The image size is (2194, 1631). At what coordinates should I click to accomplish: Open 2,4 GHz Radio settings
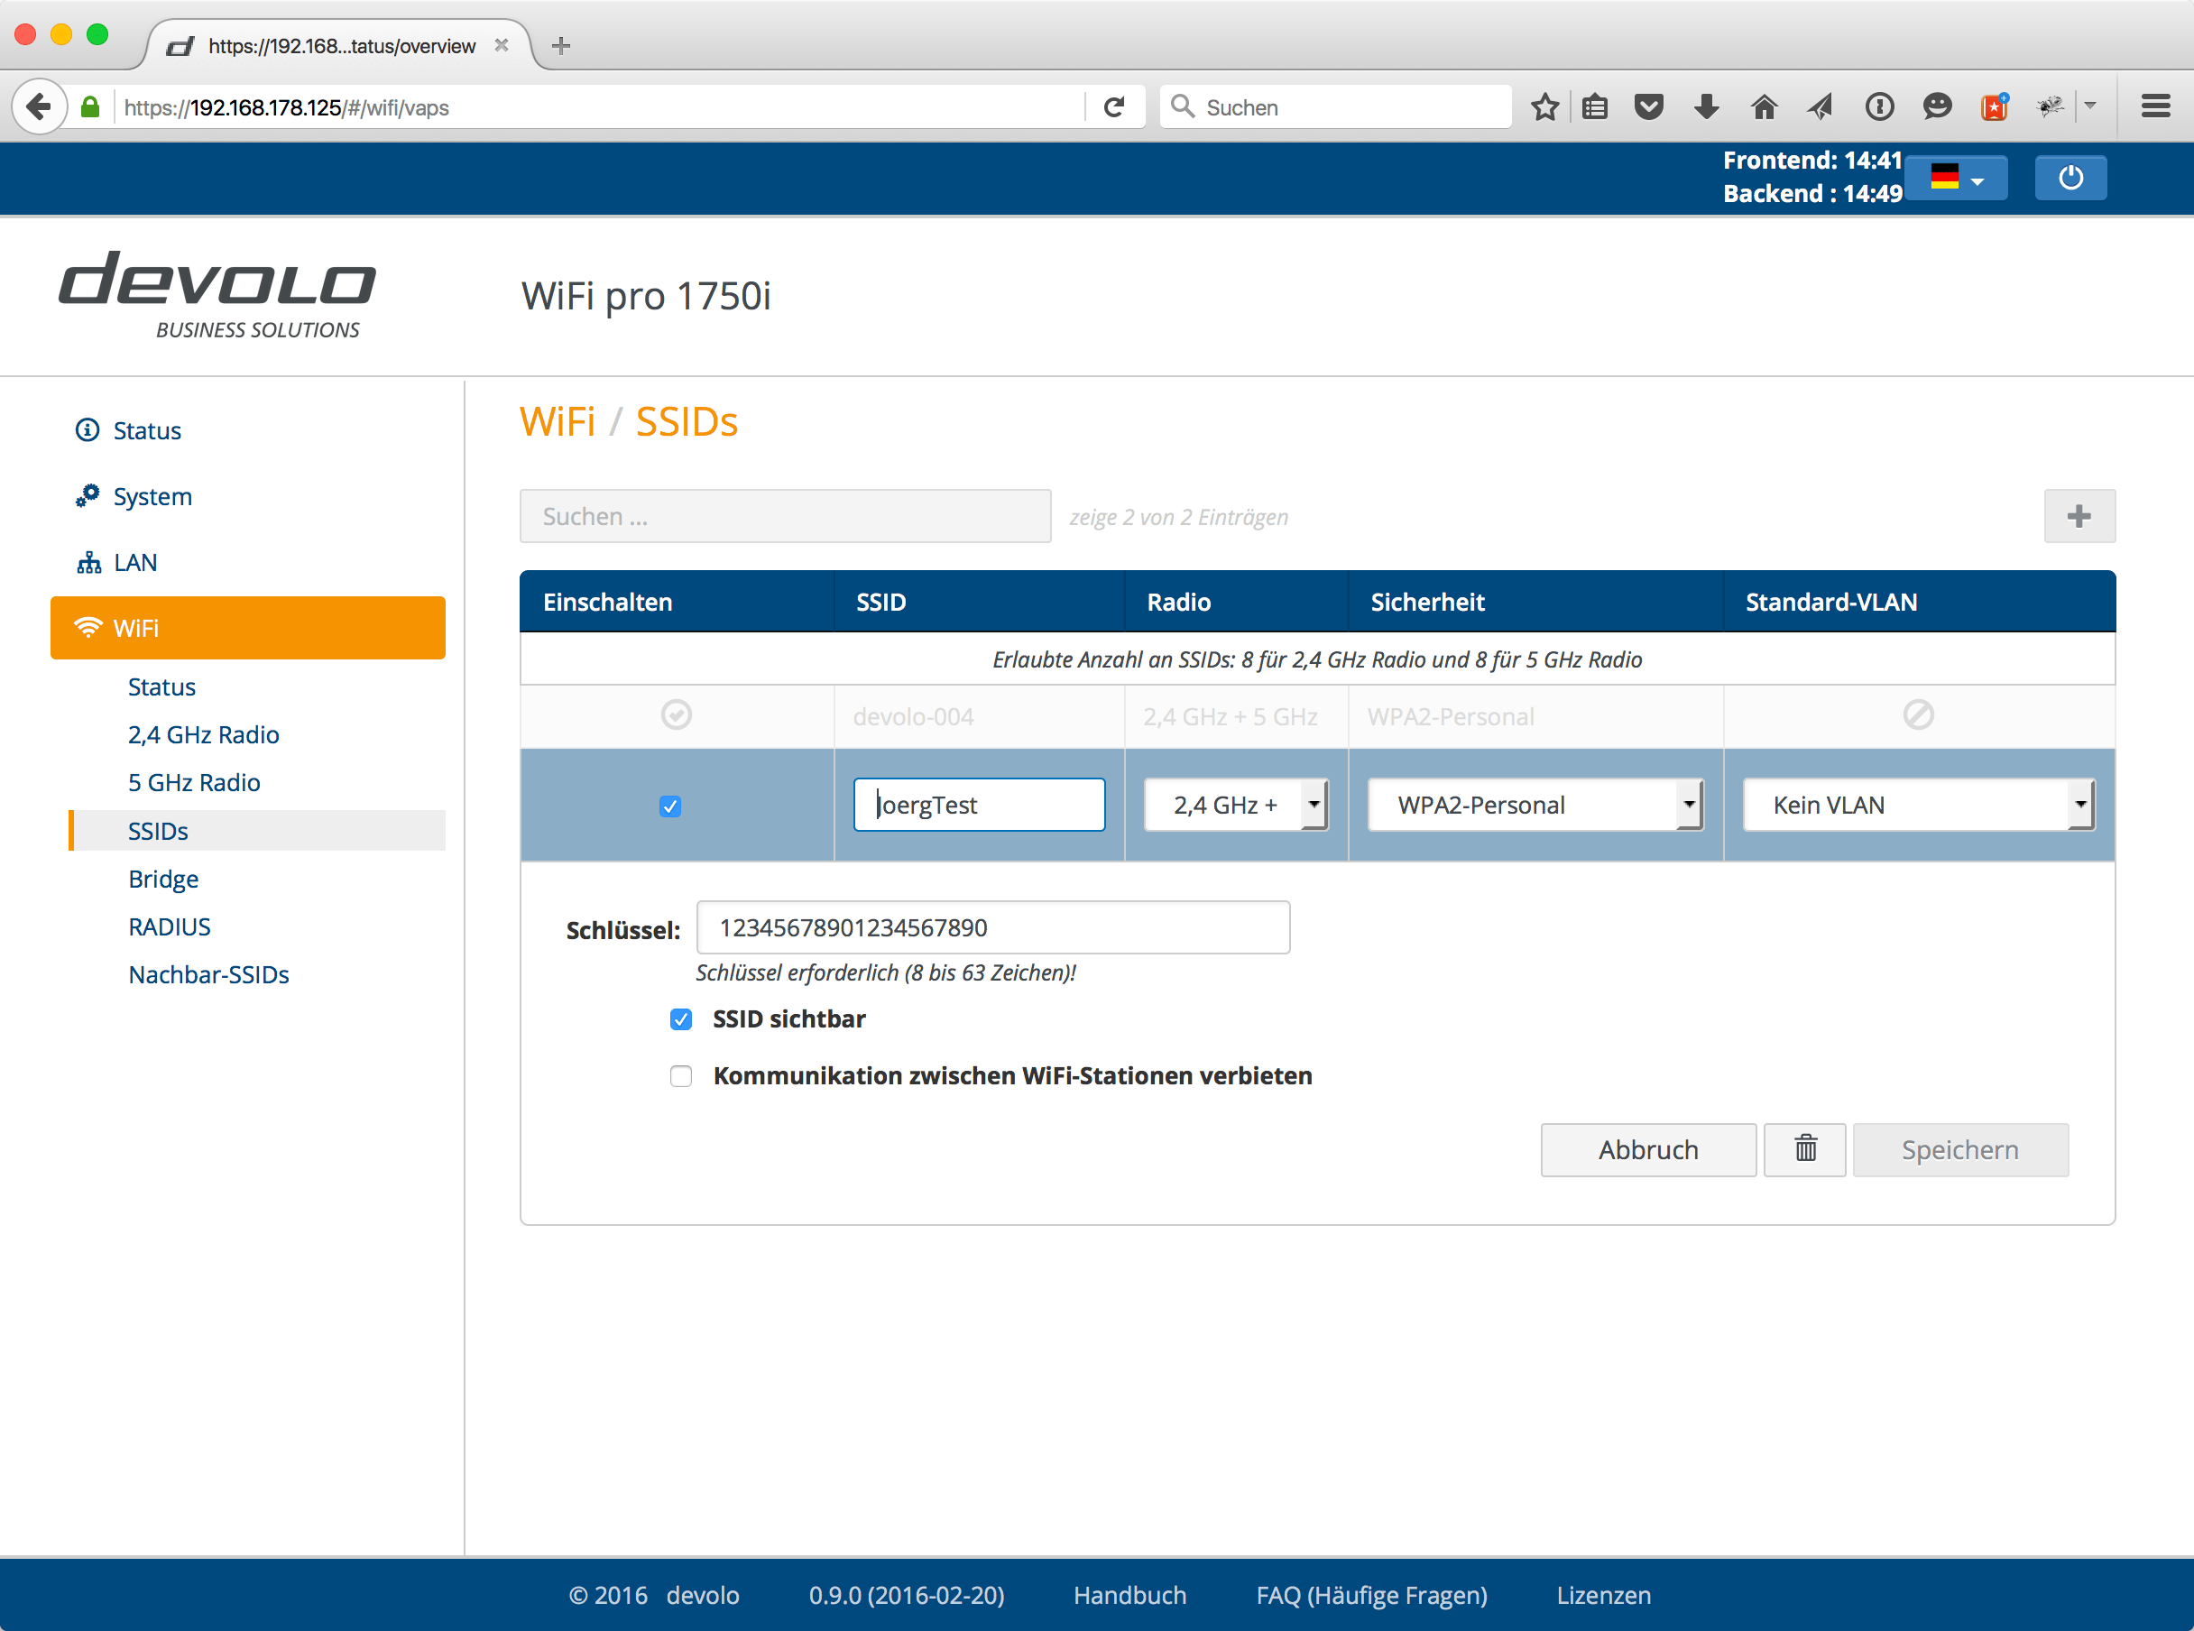pos(203,734)
